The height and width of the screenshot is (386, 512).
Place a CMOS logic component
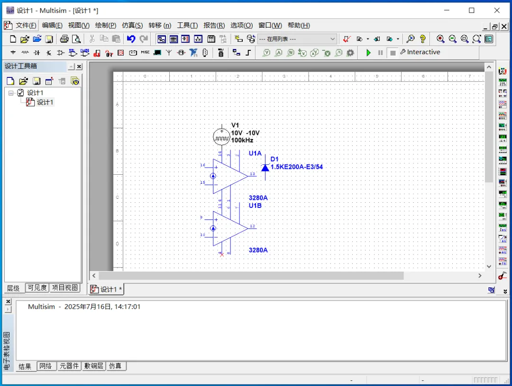click(85, 52)
